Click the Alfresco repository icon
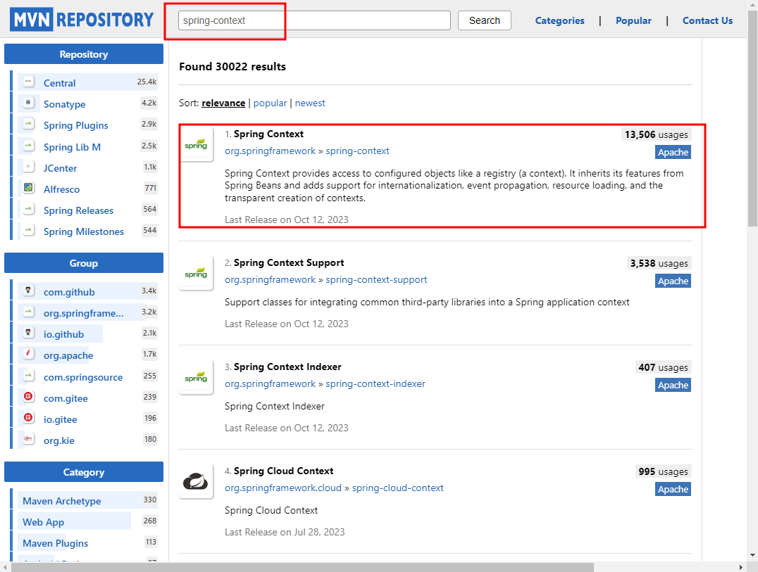Image resolution: width=758 pixels, height=572 pixels. click(28, 188)
